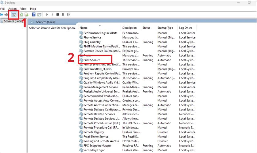Toggle the Show/Hide Action Pane toolbar icon
Image resolution: width=257 pixels, height=153 pixels.
tap(39, 15)
